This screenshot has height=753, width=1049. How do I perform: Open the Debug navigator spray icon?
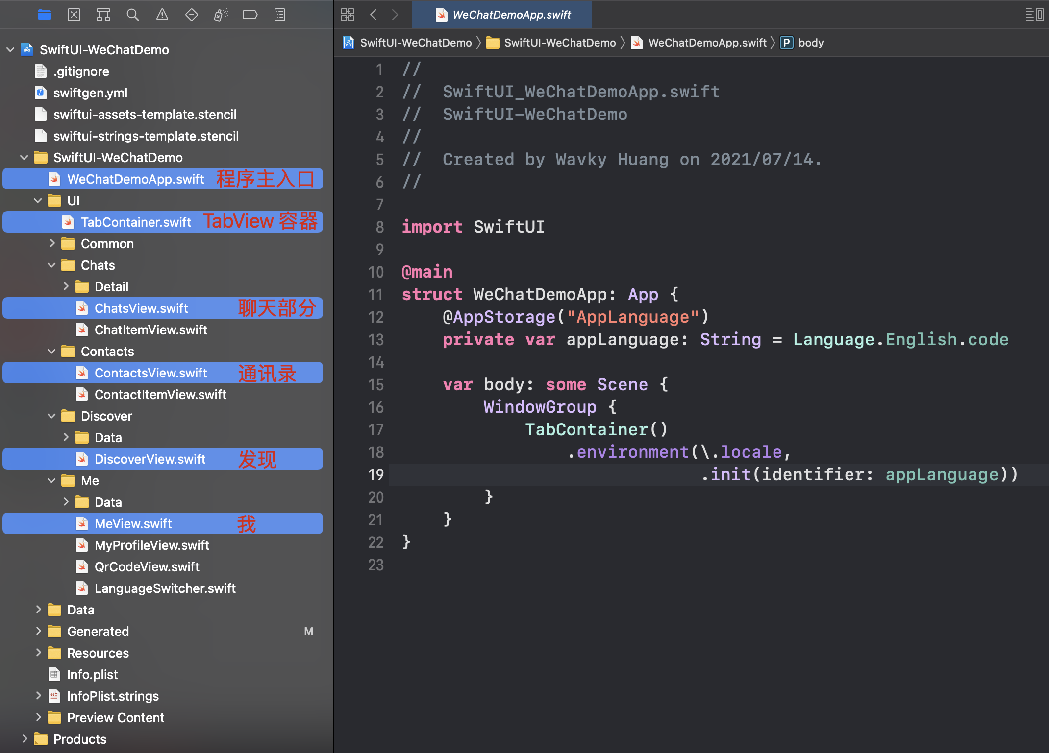[x=221, y=15]
